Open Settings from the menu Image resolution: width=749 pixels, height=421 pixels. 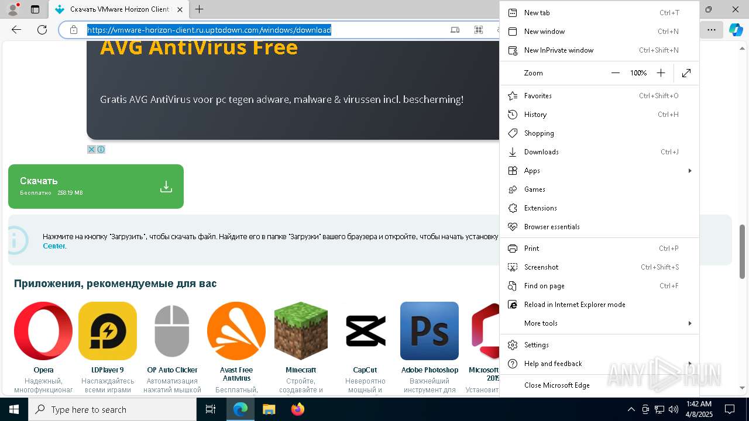(599, 345)
